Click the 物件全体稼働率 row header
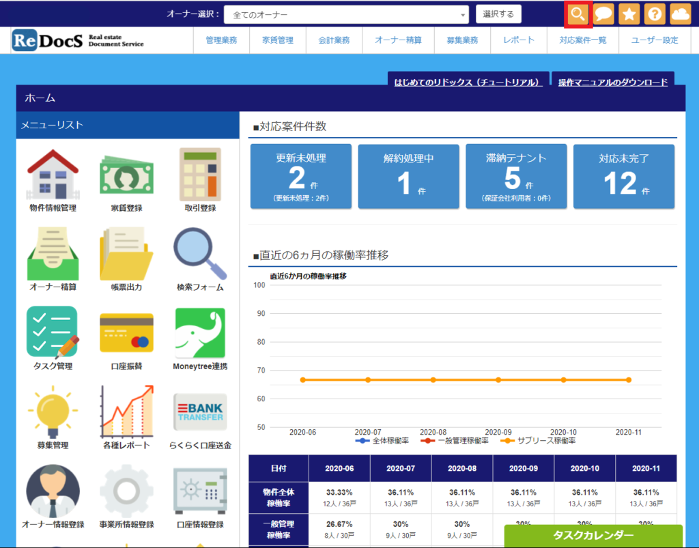This screenshot has width=699, height=548. [279, 497]
